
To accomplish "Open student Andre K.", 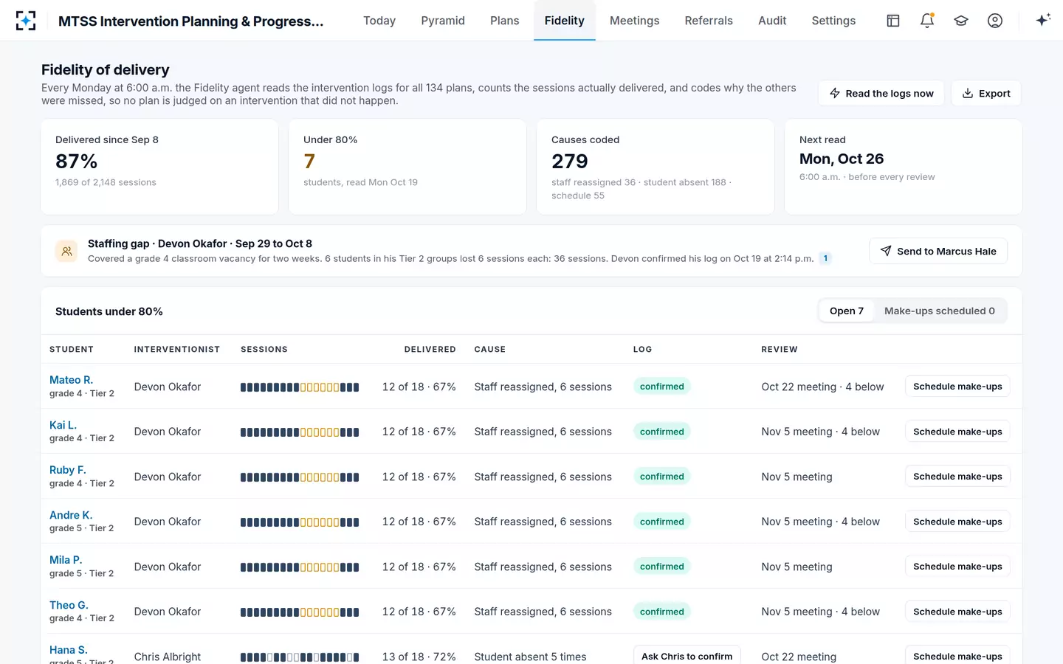I will (x=71, y=515).
